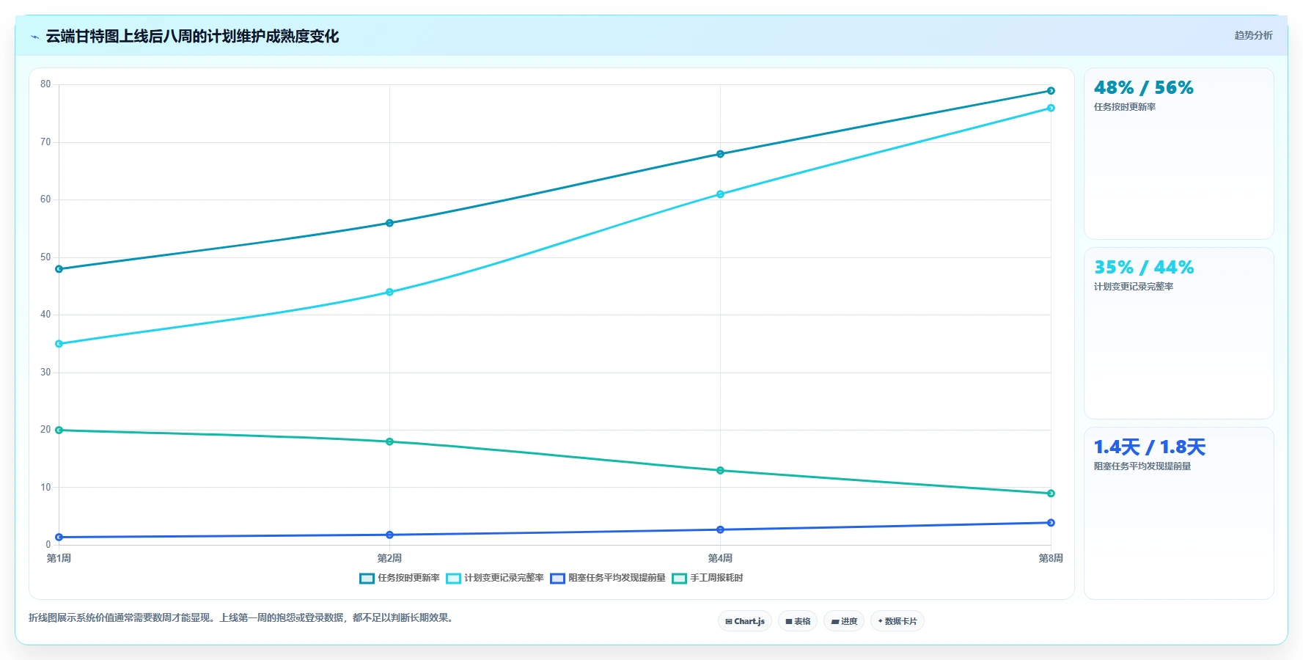1303x660 pixels.
Task: Select the 48% / 56% metric card
Action: tap(1178, 153)
